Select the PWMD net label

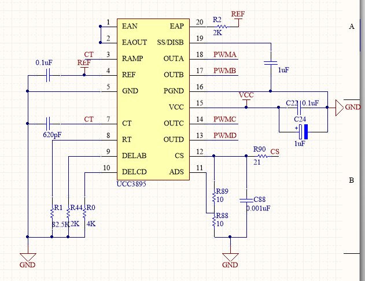point(225,135)
